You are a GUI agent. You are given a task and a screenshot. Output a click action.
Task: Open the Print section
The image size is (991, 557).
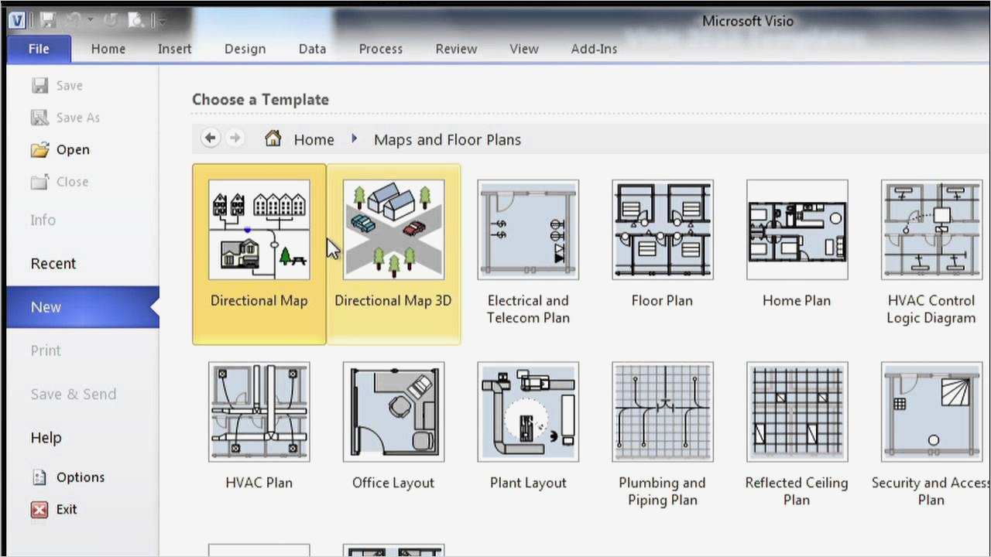[x=46, y=350]
